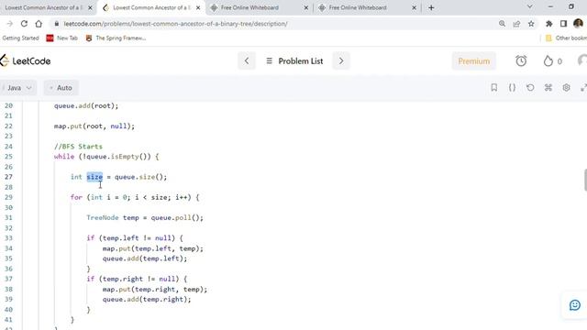Close the active LeetCode tab
587x330 pixels.
(x=198, y=7)
